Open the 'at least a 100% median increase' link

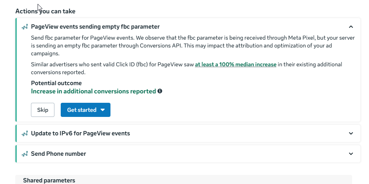pos(236,64)
